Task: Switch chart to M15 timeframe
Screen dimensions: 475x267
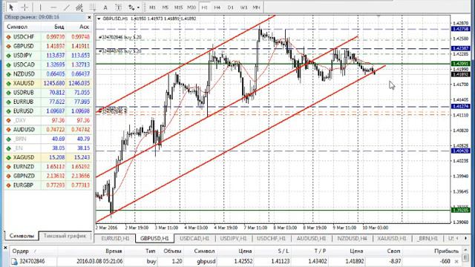Action: [x=178, y=7]
